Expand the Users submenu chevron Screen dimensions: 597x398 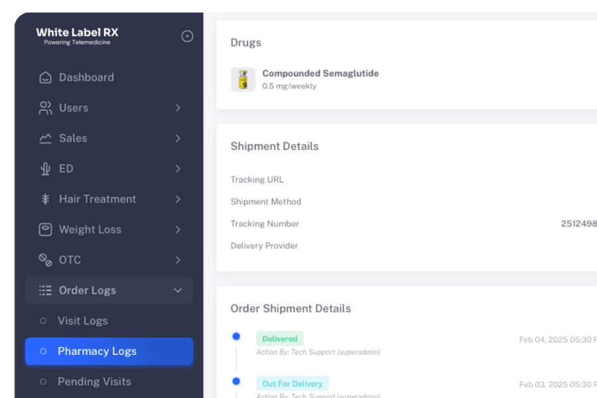click(178, 107)
